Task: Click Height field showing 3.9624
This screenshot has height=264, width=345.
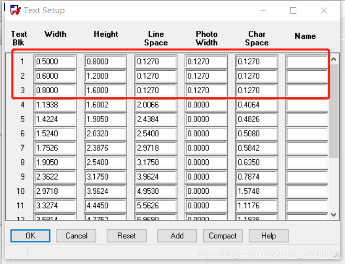Action: coord(106,191)
